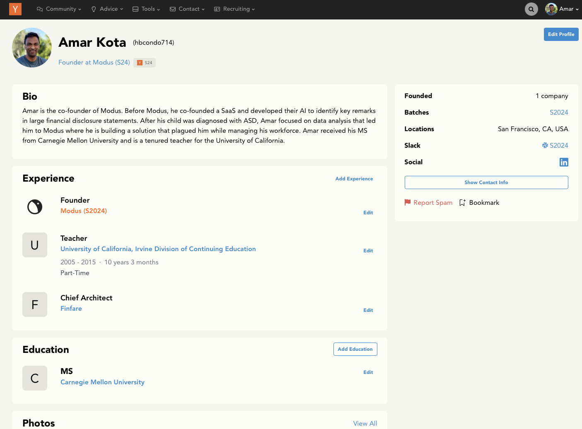Click the Report Spam flag icon
The height and width of the screenshot is (429, 582).
click(x=408, y=202)
